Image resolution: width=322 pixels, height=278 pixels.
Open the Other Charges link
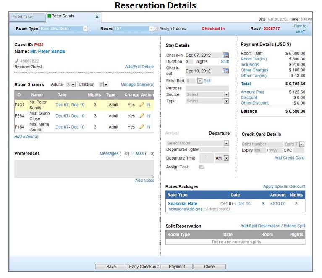click(254, 70)
